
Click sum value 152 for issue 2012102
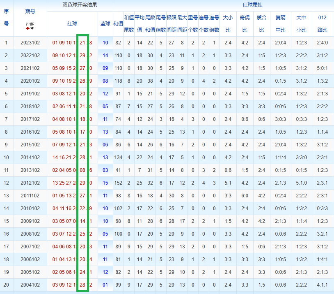[x=118, y=183]
